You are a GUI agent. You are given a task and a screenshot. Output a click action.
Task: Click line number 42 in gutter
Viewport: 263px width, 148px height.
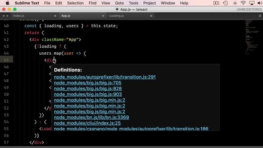click(6, 39)
